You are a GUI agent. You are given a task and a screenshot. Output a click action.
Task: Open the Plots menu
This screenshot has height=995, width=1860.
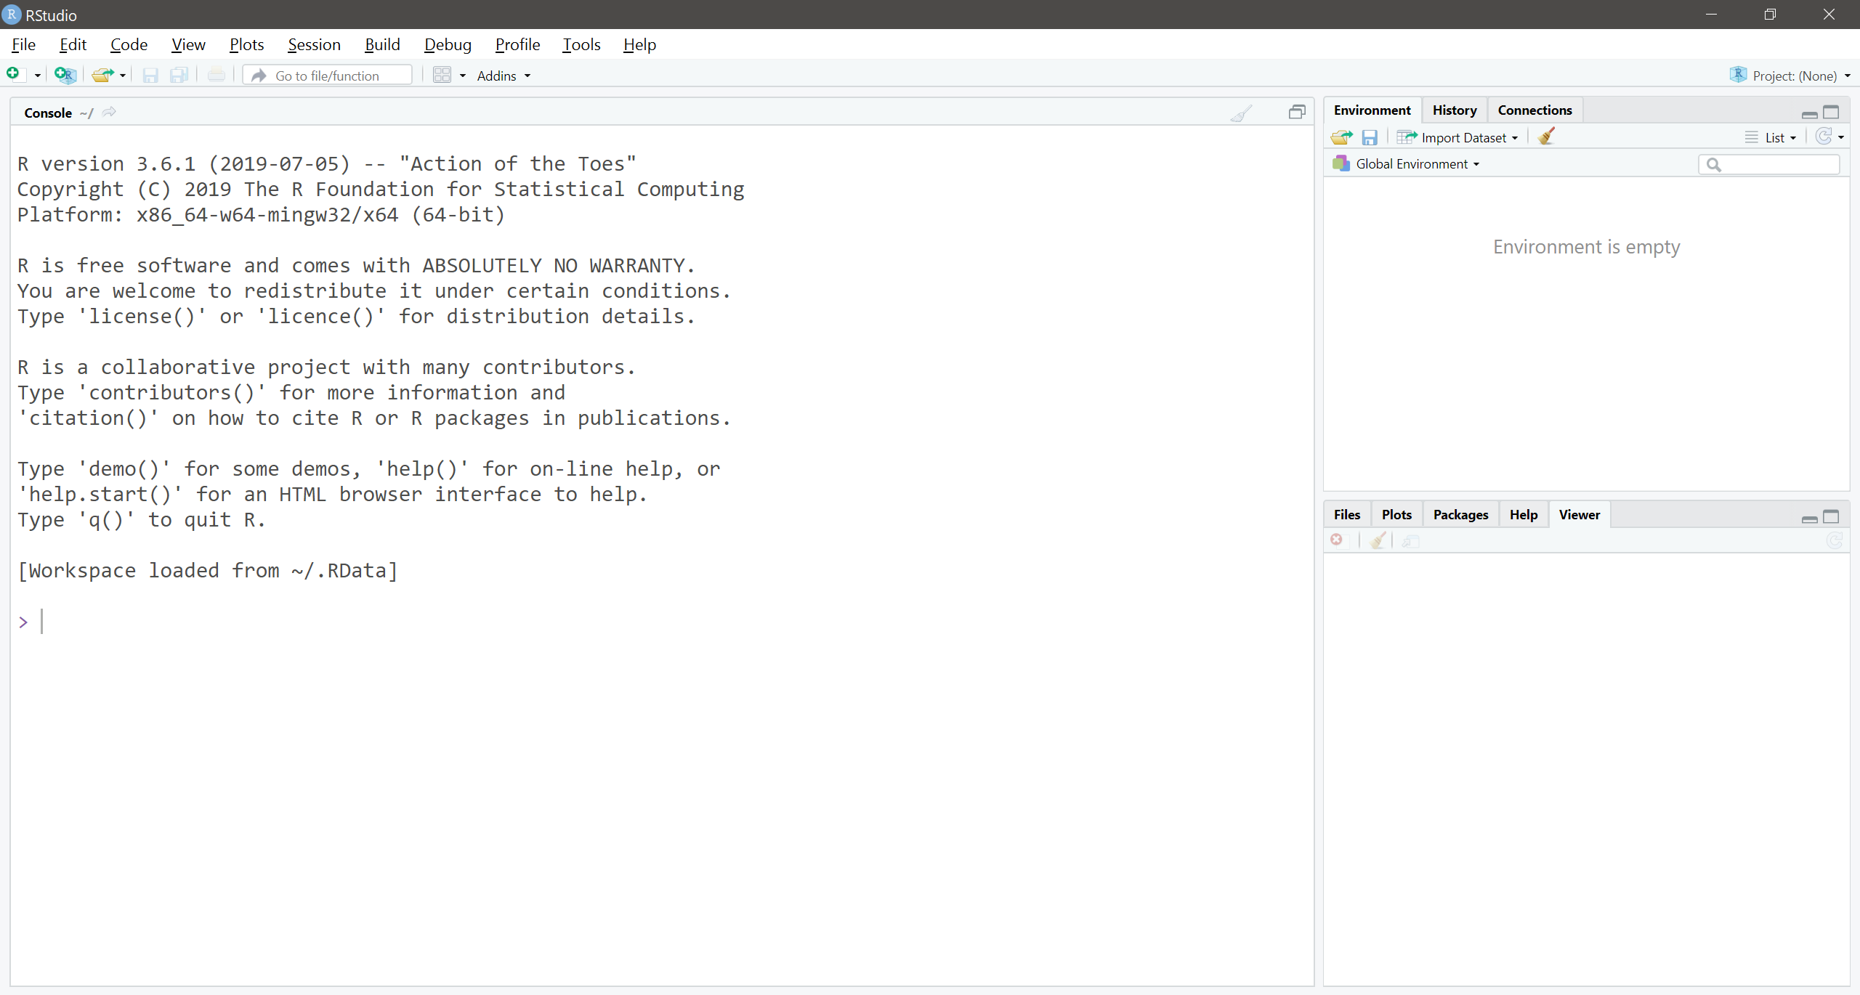[246, 44]
